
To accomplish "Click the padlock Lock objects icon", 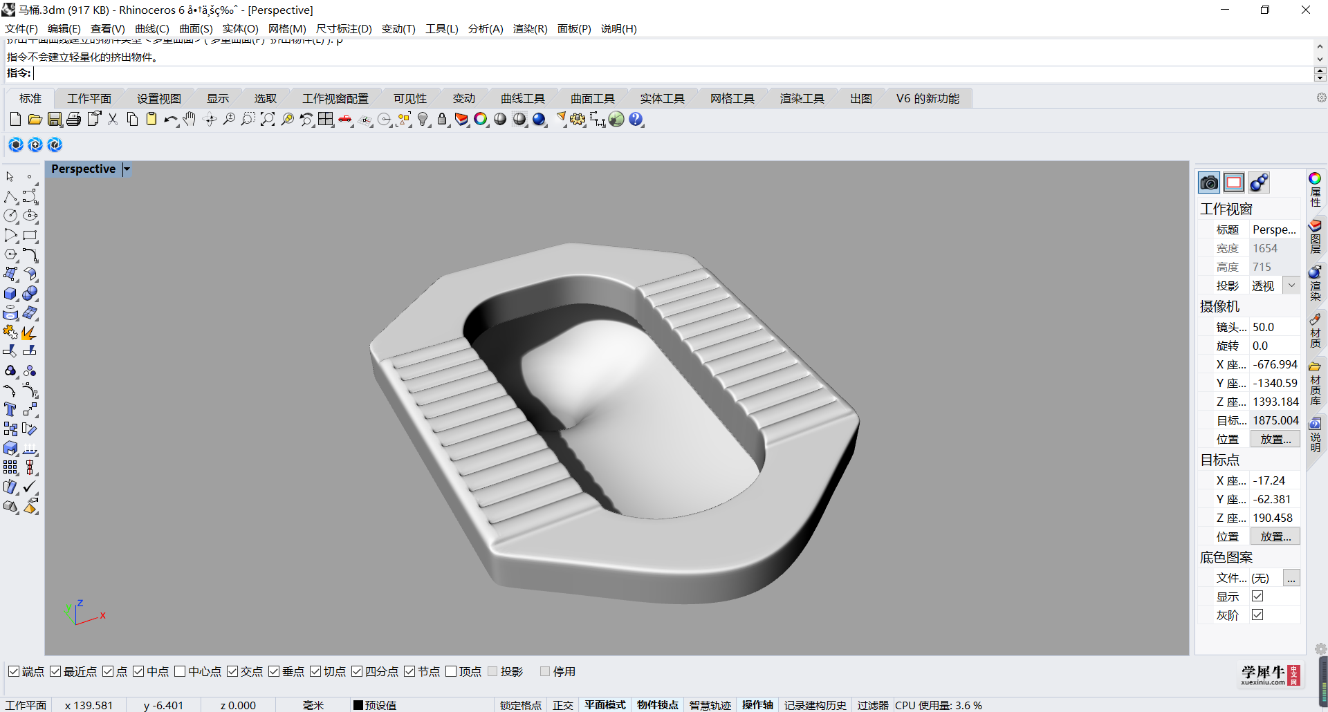I will pos(442,120).
